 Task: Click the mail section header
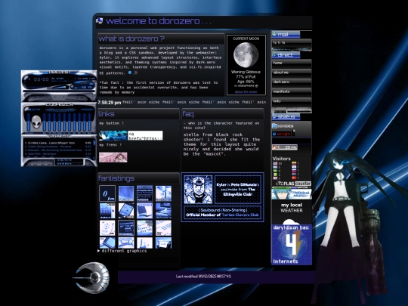click(x=286, y=34)
